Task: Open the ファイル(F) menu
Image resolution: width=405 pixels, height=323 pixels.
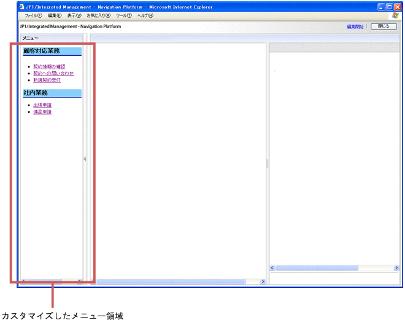Action: click(x=33, y=16)
